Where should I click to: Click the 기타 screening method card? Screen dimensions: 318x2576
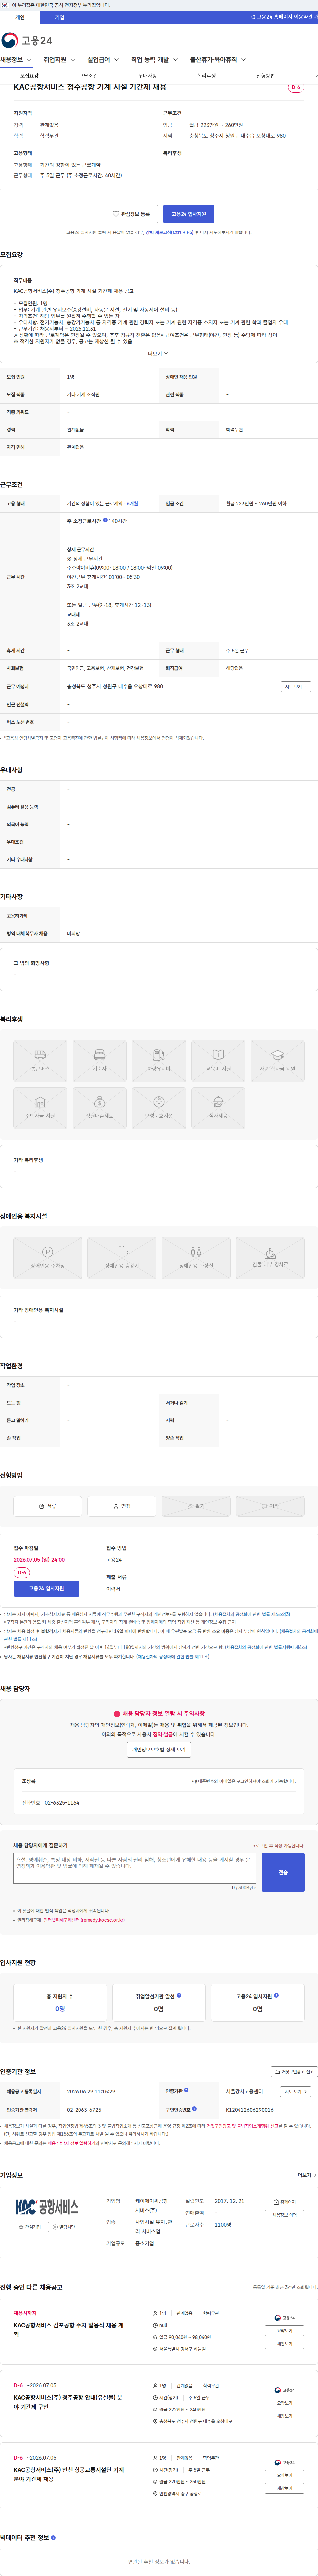click(270, 1506)
